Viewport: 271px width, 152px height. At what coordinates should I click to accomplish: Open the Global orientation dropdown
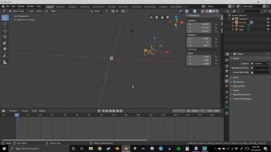point(97,11)
